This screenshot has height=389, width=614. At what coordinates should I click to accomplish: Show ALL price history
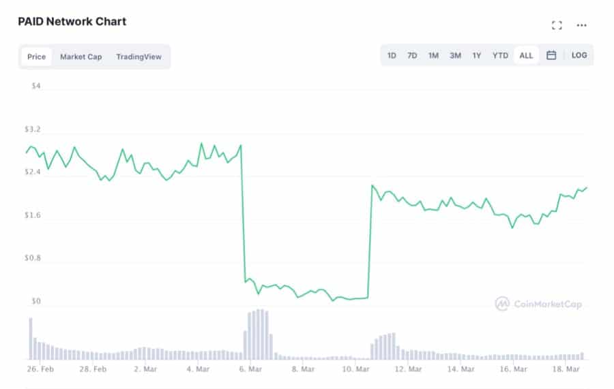pyautogui.click(x=526, y=56)
